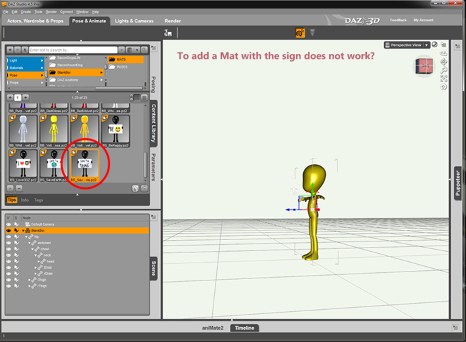This screenshot has height=342, width=466.
Task: Expand the Pose category arrow
Action: (42, 75)
